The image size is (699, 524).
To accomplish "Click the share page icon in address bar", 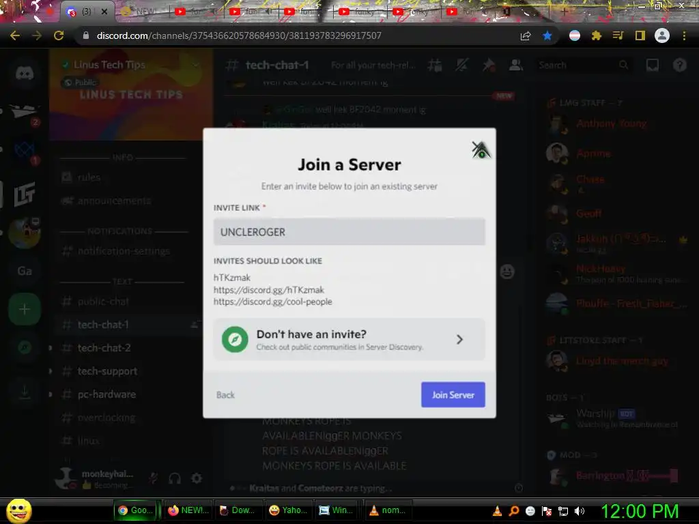I will click(x=526, y=35).
